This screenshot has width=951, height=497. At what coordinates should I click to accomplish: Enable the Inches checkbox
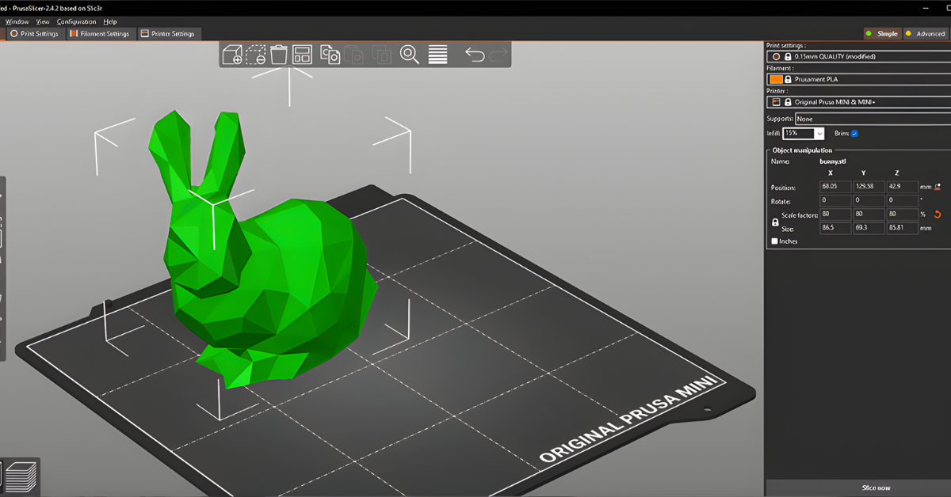774,241
